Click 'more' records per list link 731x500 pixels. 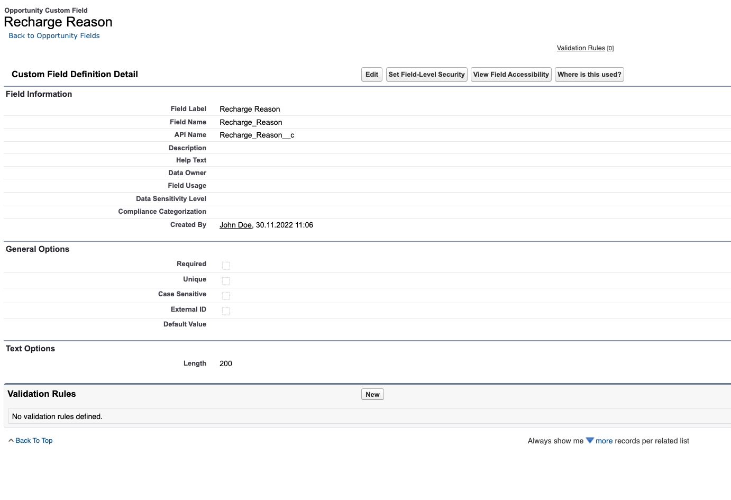tap(604, 441)
